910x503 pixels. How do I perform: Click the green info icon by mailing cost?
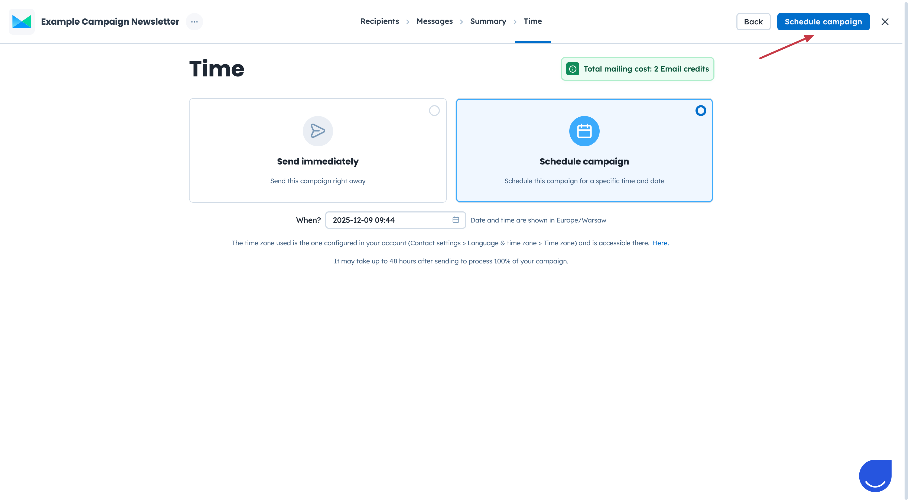click(573, 69)
